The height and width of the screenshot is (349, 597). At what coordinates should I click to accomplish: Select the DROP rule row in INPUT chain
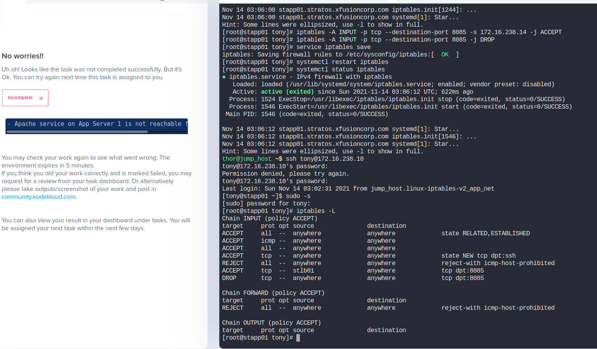click(x=353, y=278)
